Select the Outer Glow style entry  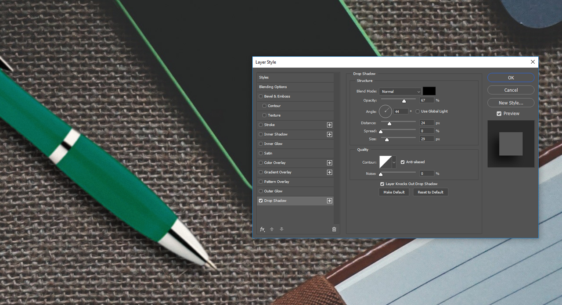(x=273, y=191)
